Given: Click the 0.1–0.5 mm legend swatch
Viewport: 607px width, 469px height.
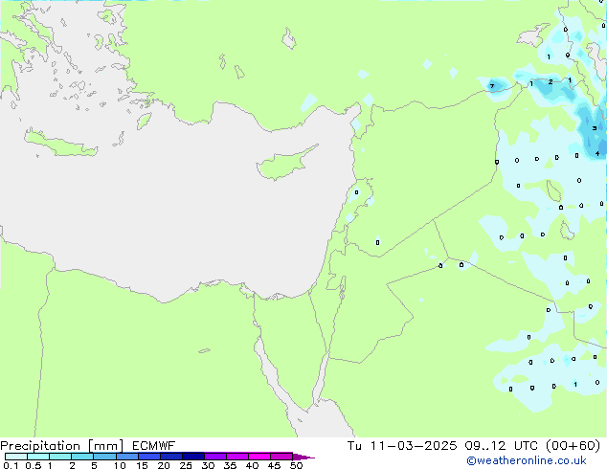Looking at the screenshot, I should coord(16,457).
